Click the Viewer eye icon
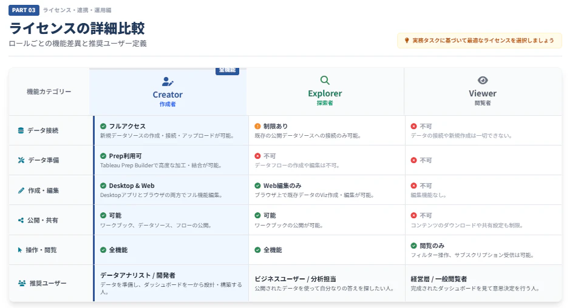Screen dimensions: 578x308 coord(483,80)
